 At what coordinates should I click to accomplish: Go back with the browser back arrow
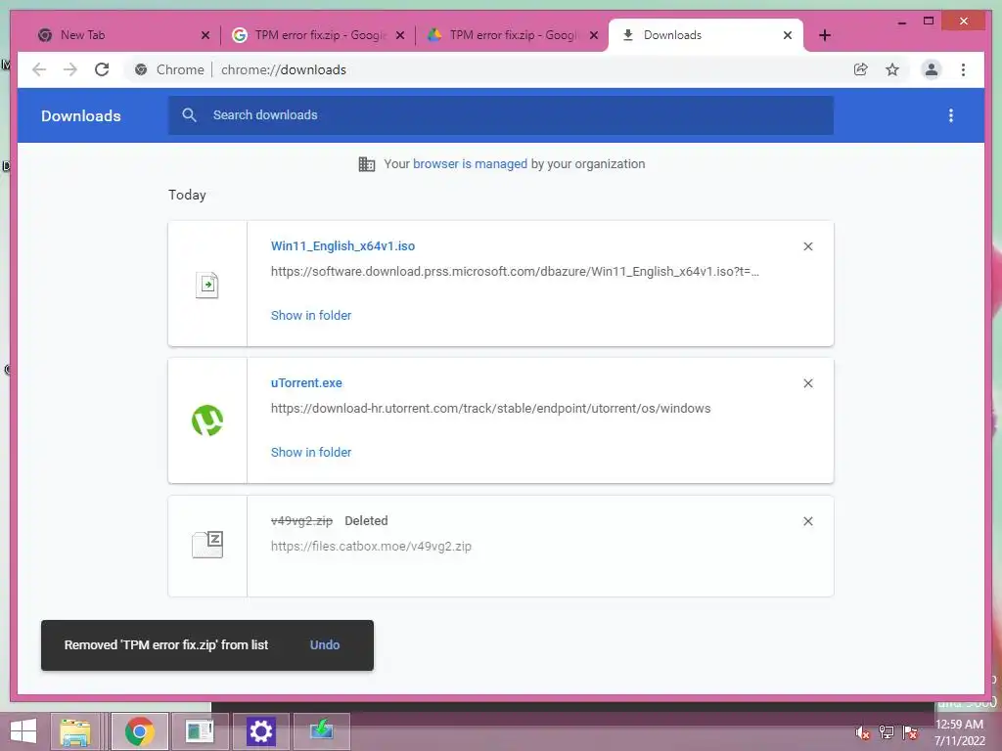(x=39, y=69)
